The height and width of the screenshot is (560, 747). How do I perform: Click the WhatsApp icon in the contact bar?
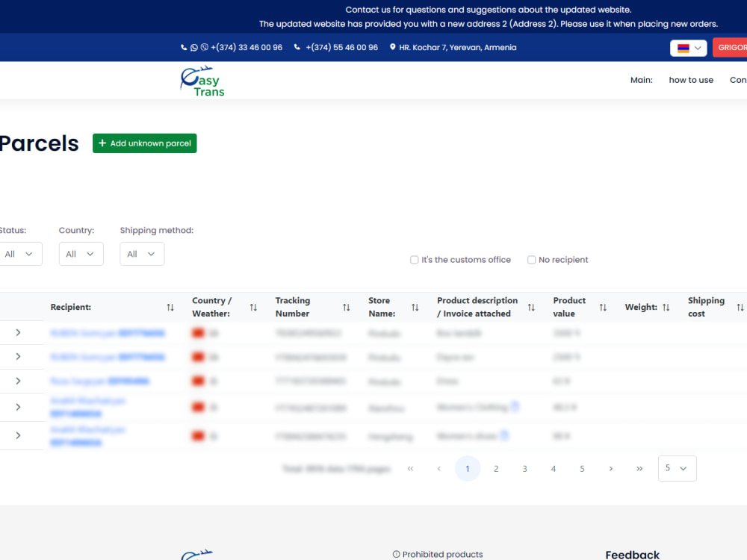194,48
